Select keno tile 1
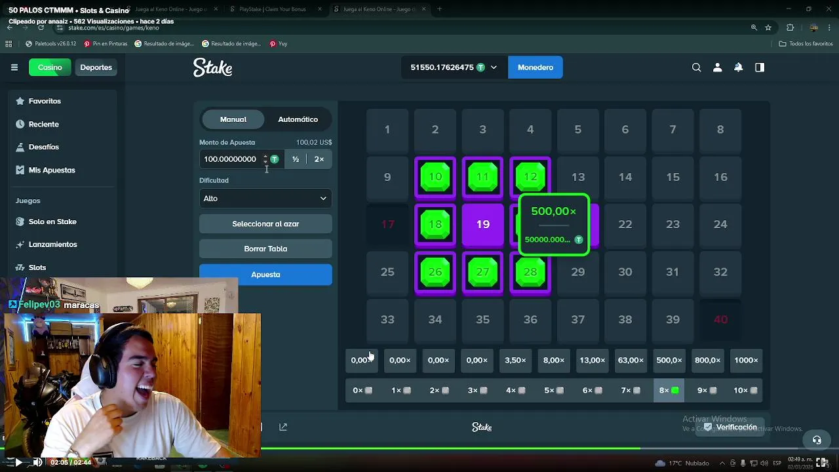This screenshot has height=472, width=839. tap(387, 129)
